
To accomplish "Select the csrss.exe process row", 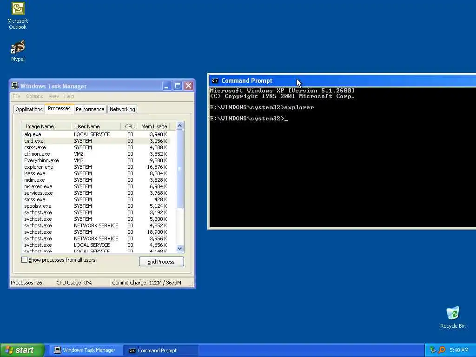I will coord(96,147).
